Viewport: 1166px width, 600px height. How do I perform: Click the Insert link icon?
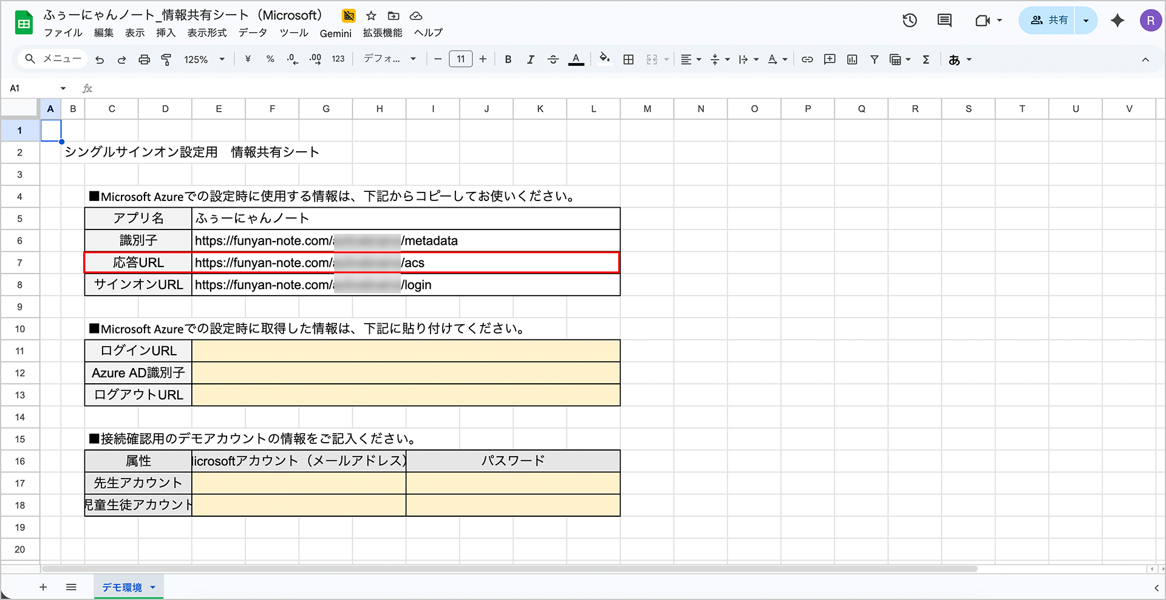(x=807, y=60)
